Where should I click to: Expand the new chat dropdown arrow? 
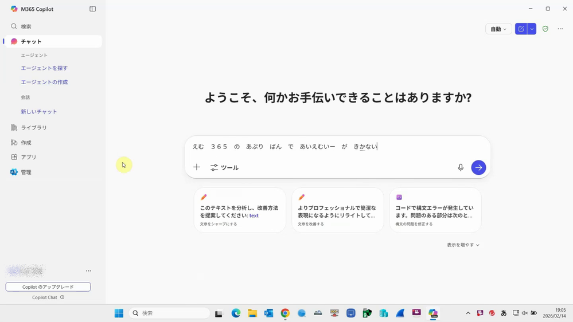click(x=532, y=29)
